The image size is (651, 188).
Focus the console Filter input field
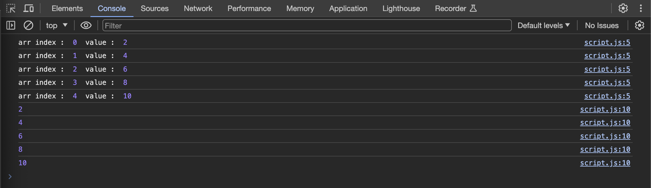(307, 25)
